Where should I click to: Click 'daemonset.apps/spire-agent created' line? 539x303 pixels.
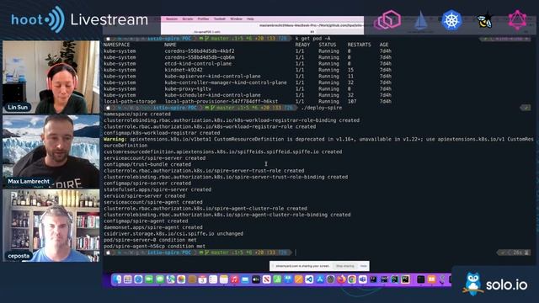[153, 227]
